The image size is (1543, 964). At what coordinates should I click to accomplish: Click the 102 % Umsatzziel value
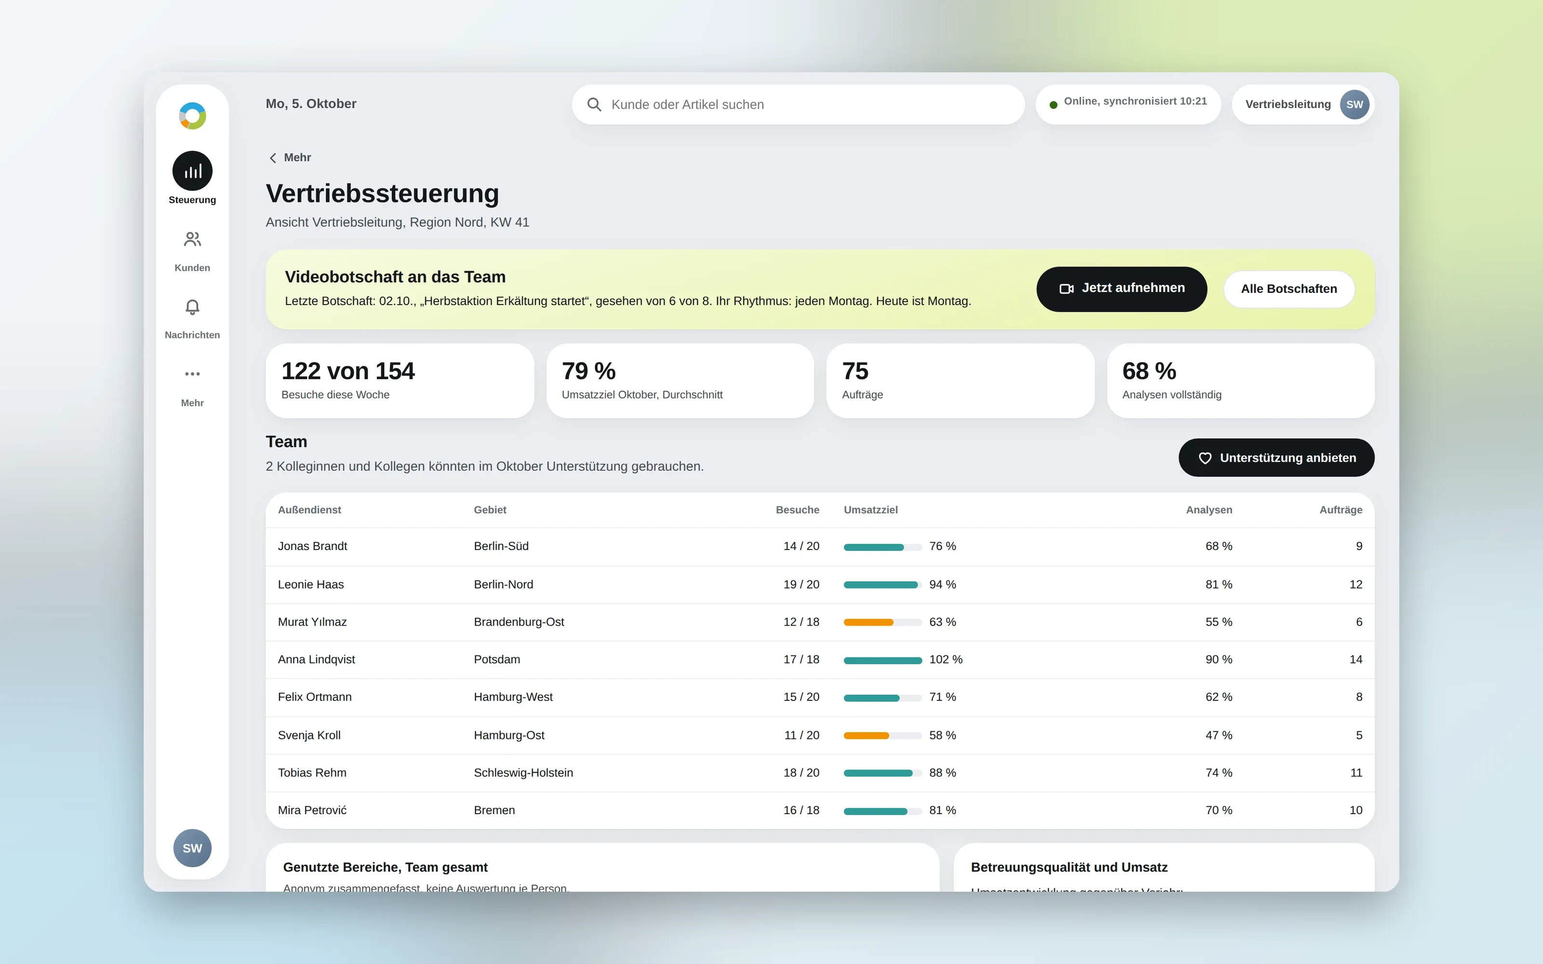pos(946,659)
